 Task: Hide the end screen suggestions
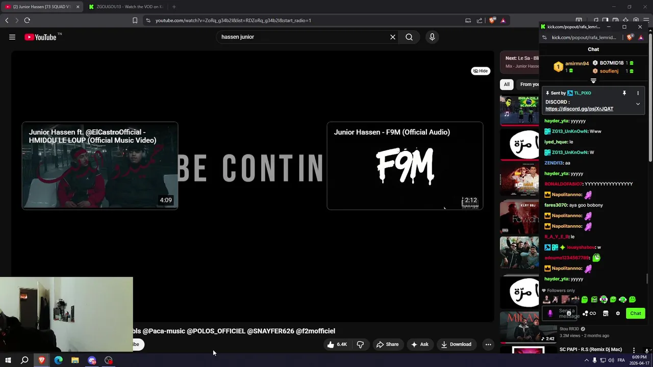(480, 71)
